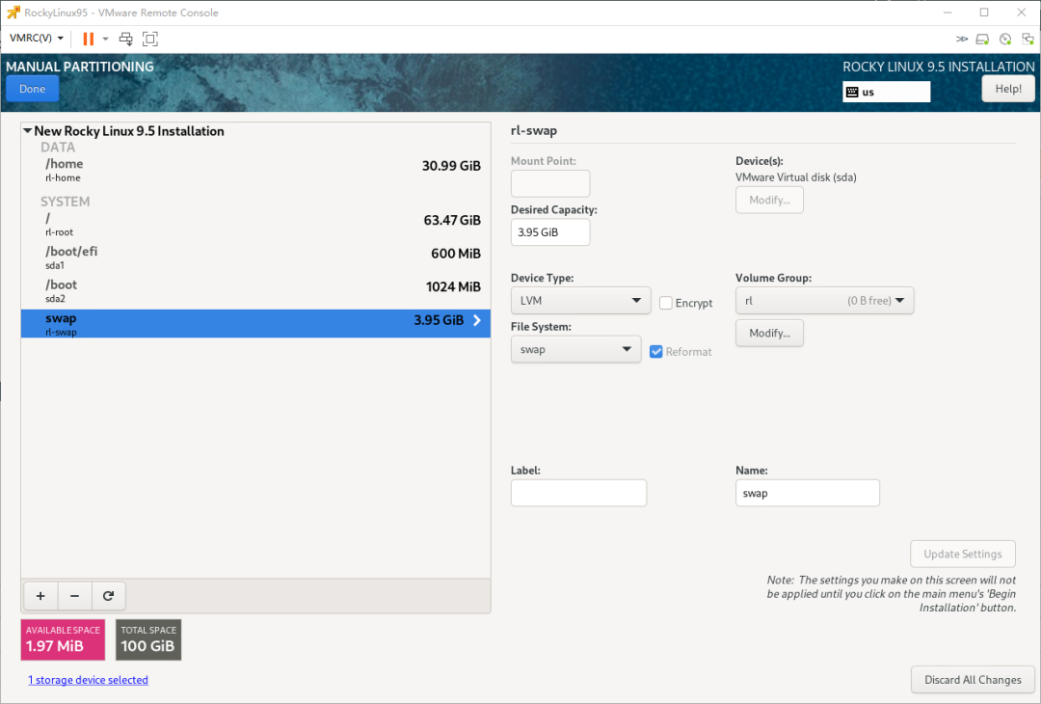1041x704 pixels.
Task: Maximize the VMware Remote Console window
Action: point(984,13)
